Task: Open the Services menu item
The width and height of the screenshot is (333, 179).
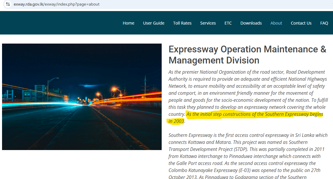Action: coord(208,23)
